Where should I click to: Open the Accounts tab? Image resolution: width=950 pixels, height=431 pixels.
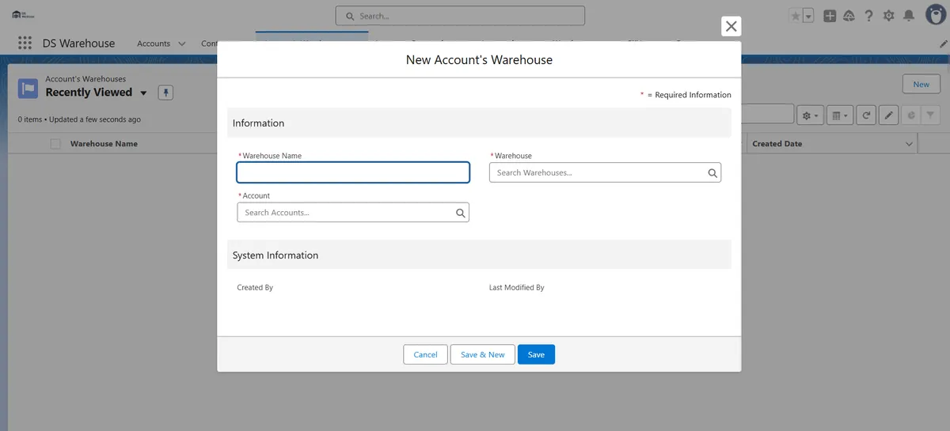tap(154, 43)
